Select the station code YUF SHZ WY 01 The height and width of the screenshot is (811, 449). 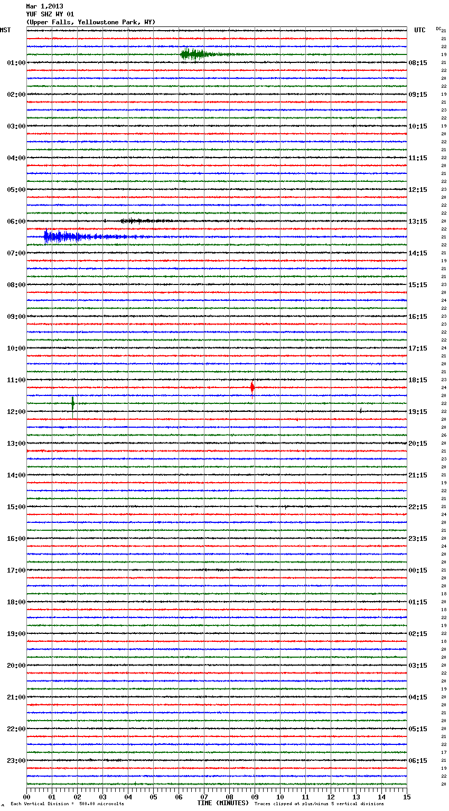tap(50, 14)
